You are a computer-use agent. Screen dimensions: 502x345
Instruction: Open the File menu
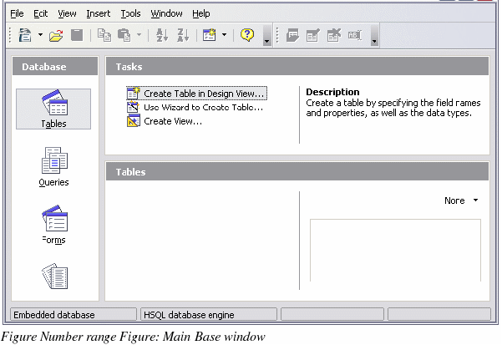17,13
